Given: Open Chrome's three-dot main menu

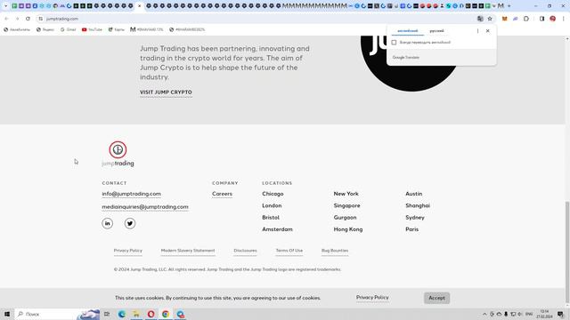Looking at the screenshot, I should [x=563, y=19].
